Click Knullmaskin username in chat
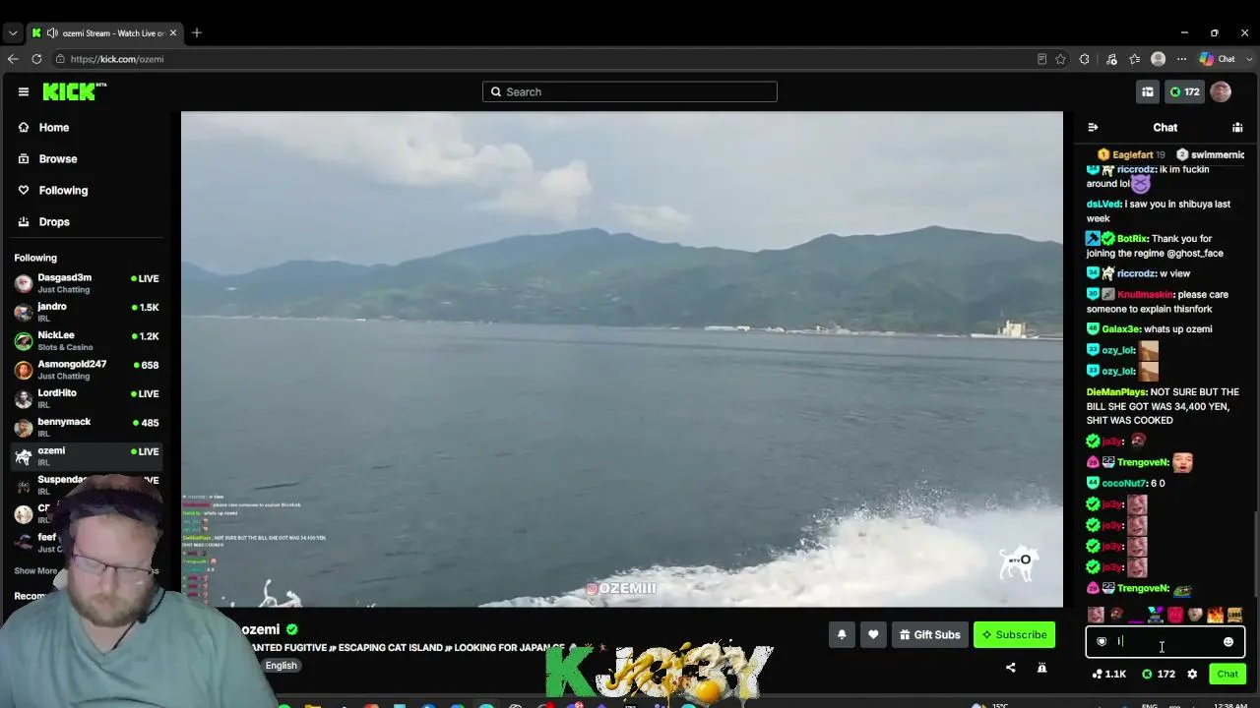The height and width of the screenshot is (708, 1260). pos(1146,294)
